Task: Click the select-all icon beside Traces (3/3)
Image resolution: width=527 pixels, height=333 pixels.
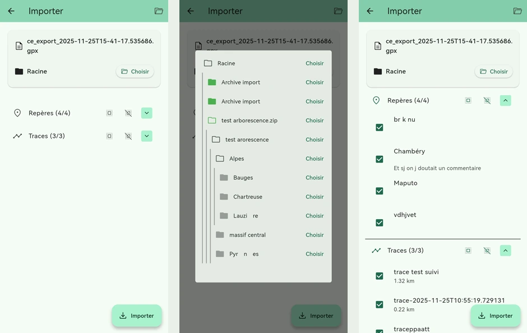Action: (x=109, y=136)
